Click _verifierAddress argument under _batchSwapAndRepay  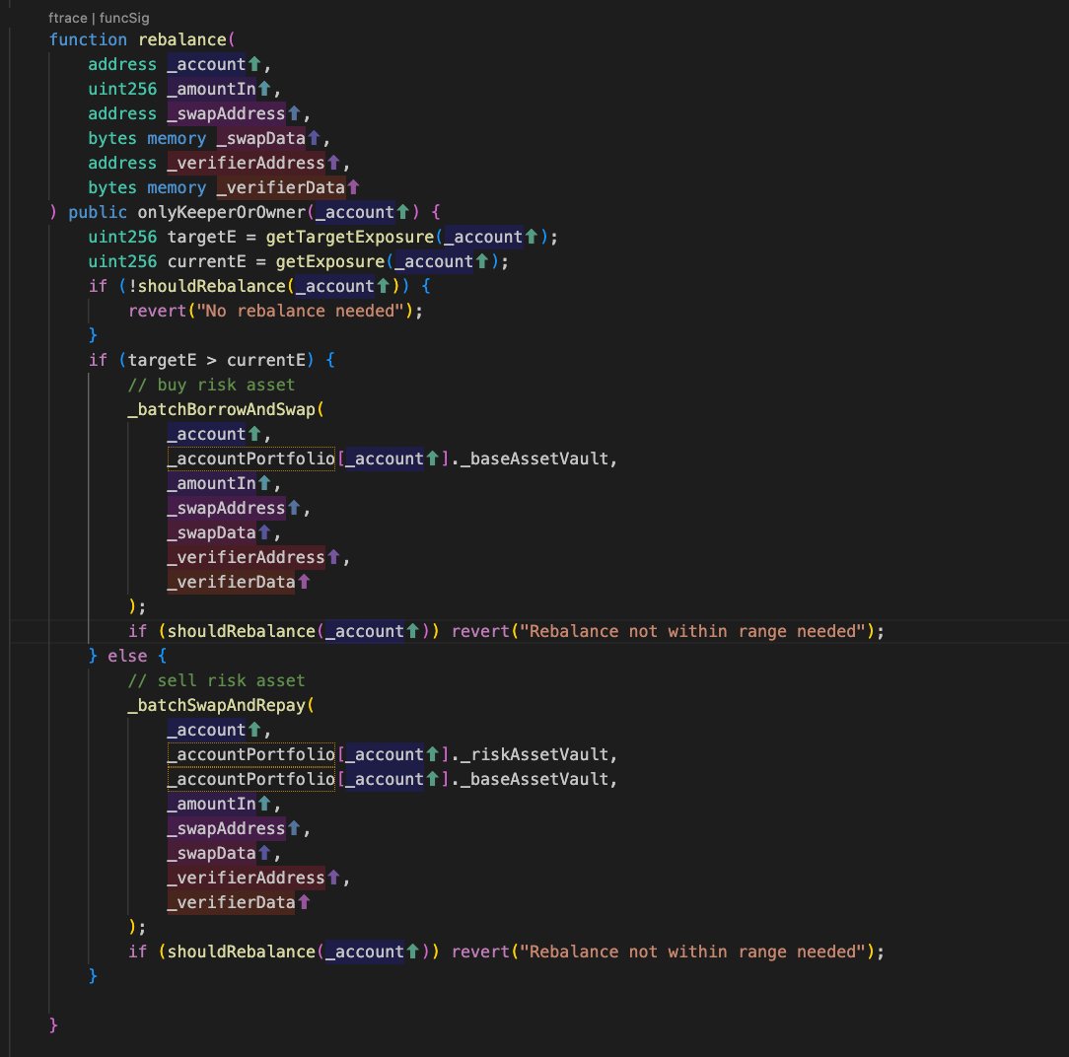[x=247, y=878]
